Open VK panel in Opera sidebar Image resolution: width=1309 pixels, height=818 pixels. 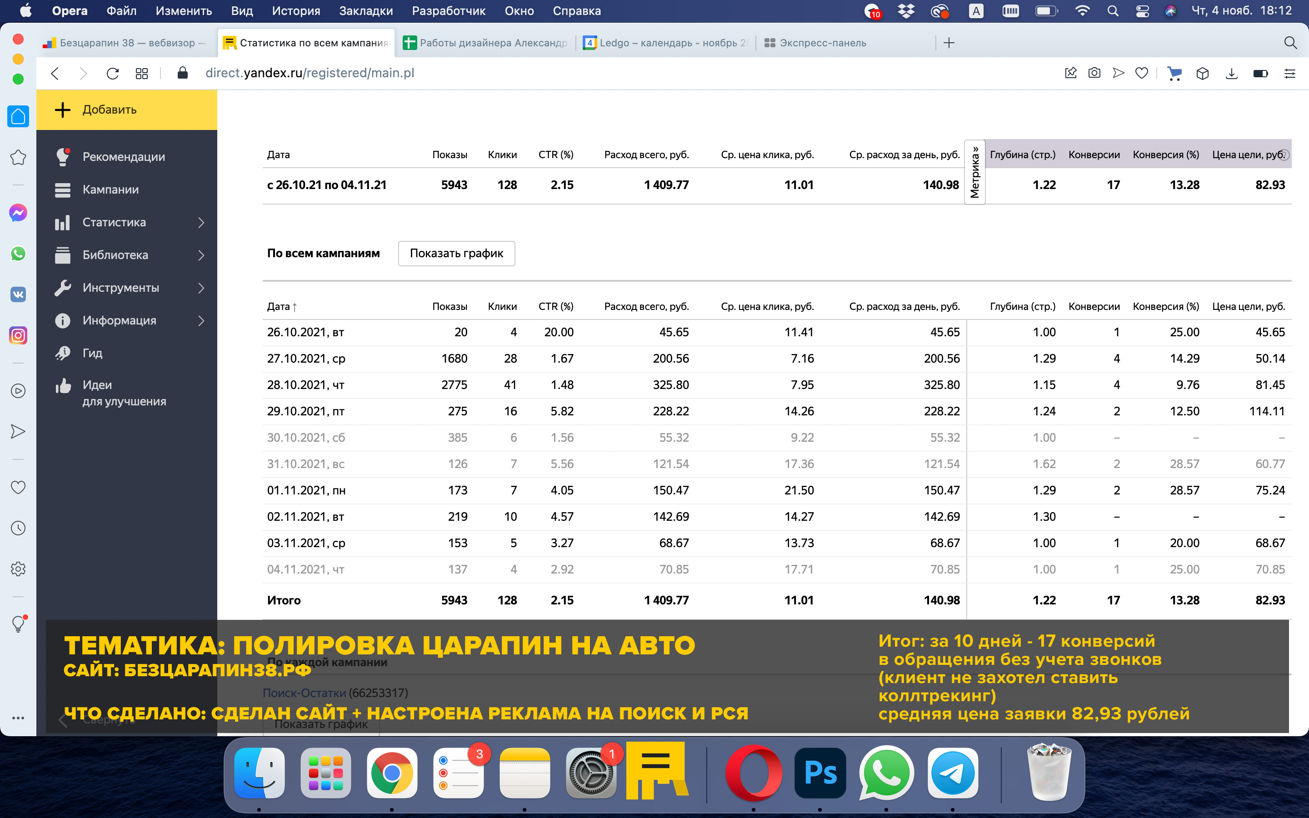pos(18,294)
